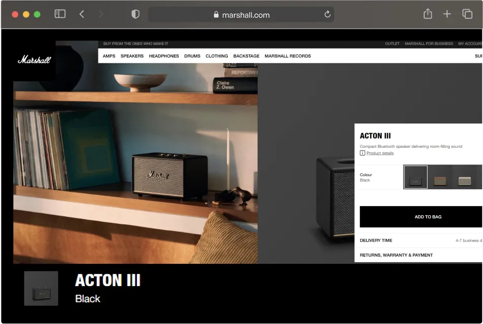Click the marshall.com address bar
Viewport: 483px width, 324px height.
click(x=241, y=15)
